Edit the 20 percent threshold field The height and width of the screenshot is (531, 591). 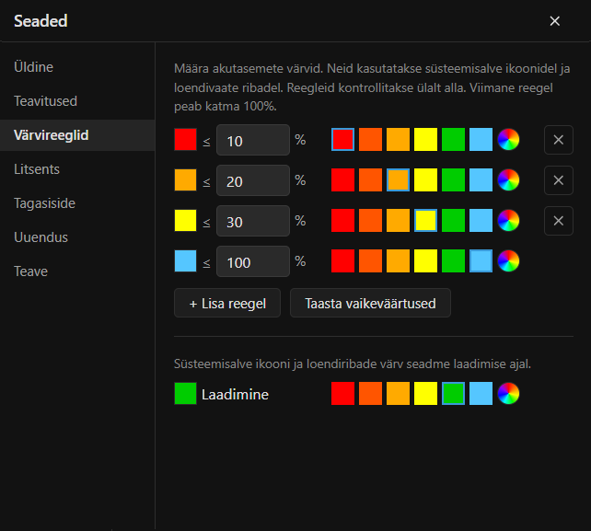click(253, 180)
